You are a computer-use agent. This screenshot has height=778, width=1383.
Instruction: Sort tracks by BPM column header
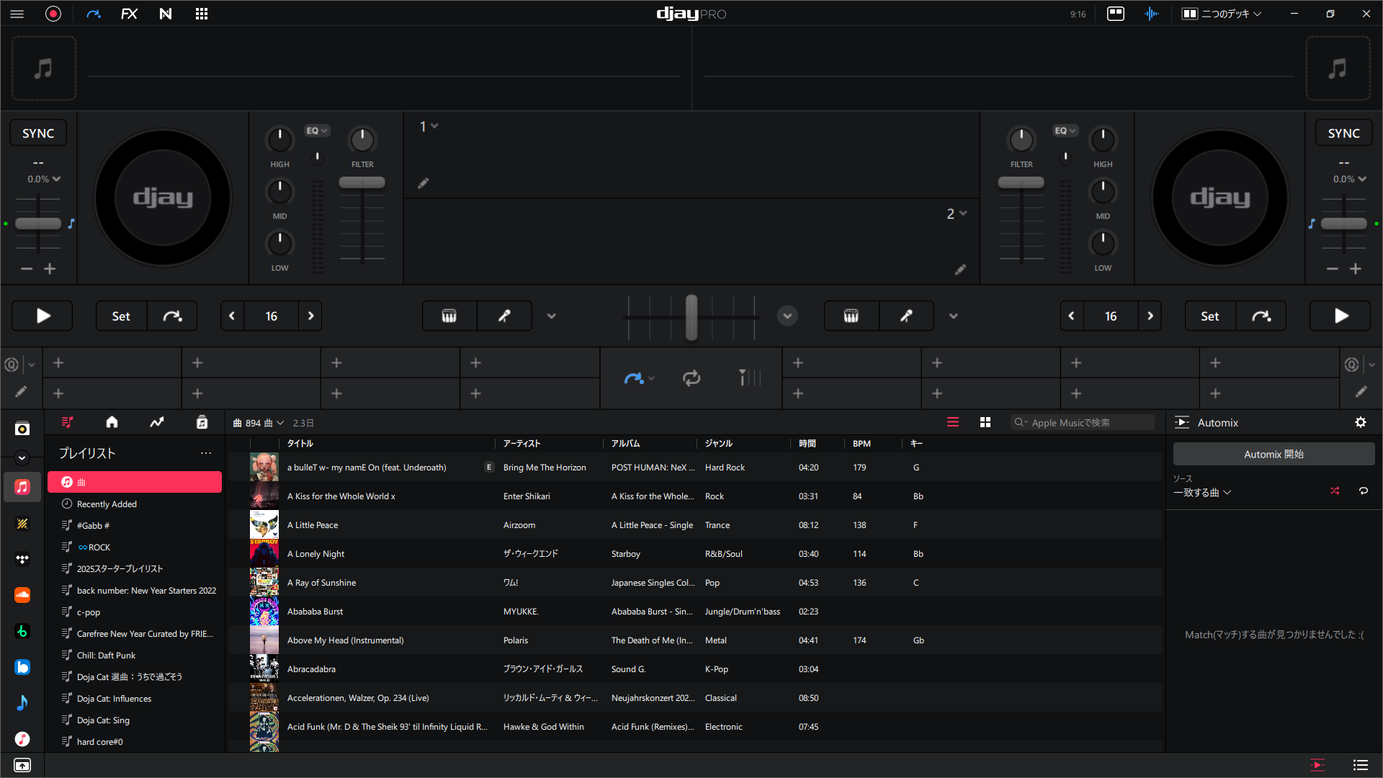click(861, 444)
